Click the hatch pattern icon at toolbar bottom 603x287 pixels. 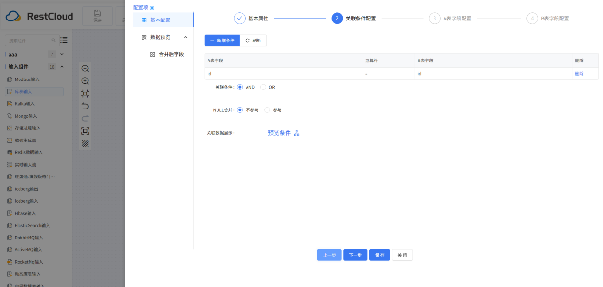[x=85, y=144]
